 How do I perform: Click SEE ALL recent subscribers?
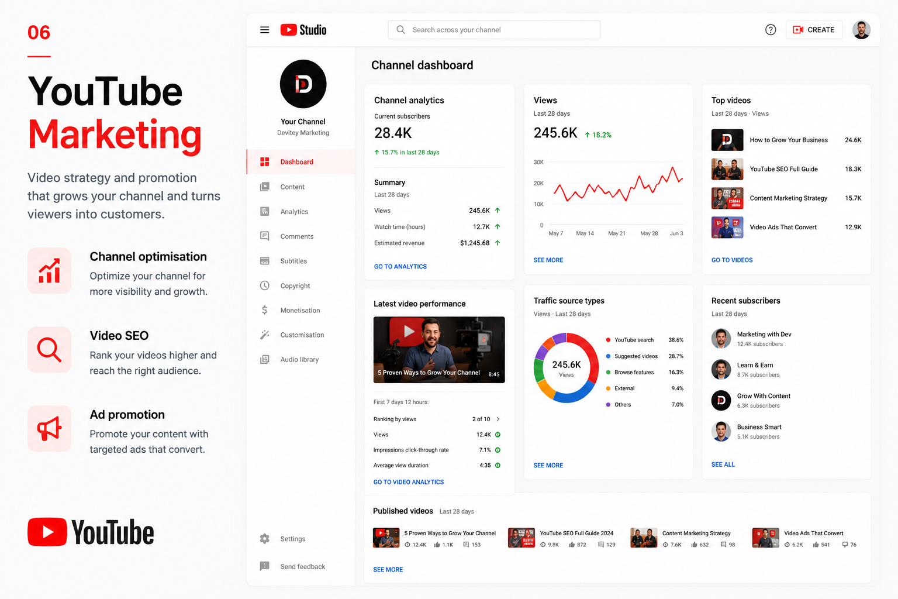coord(723,464)
